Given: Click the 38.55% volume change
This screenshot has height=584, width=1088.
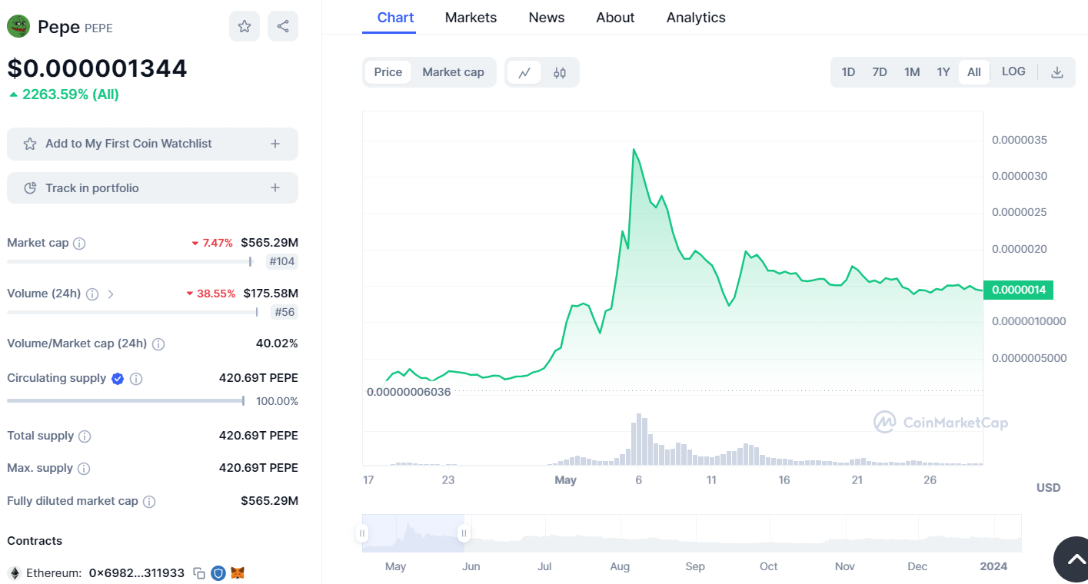Looking at the screenshot, I should pyautogui.click(x=211, y=294).
